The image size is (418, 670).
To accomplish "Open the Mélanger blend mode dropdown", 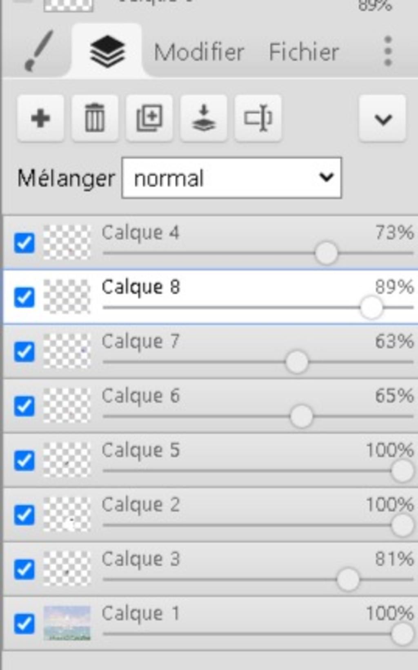I will pyautogui.click(x=231, y=178).
